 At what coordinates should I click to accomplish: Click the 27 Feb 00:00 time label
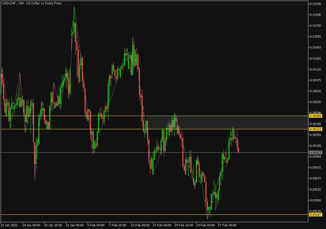coord(227,225)
